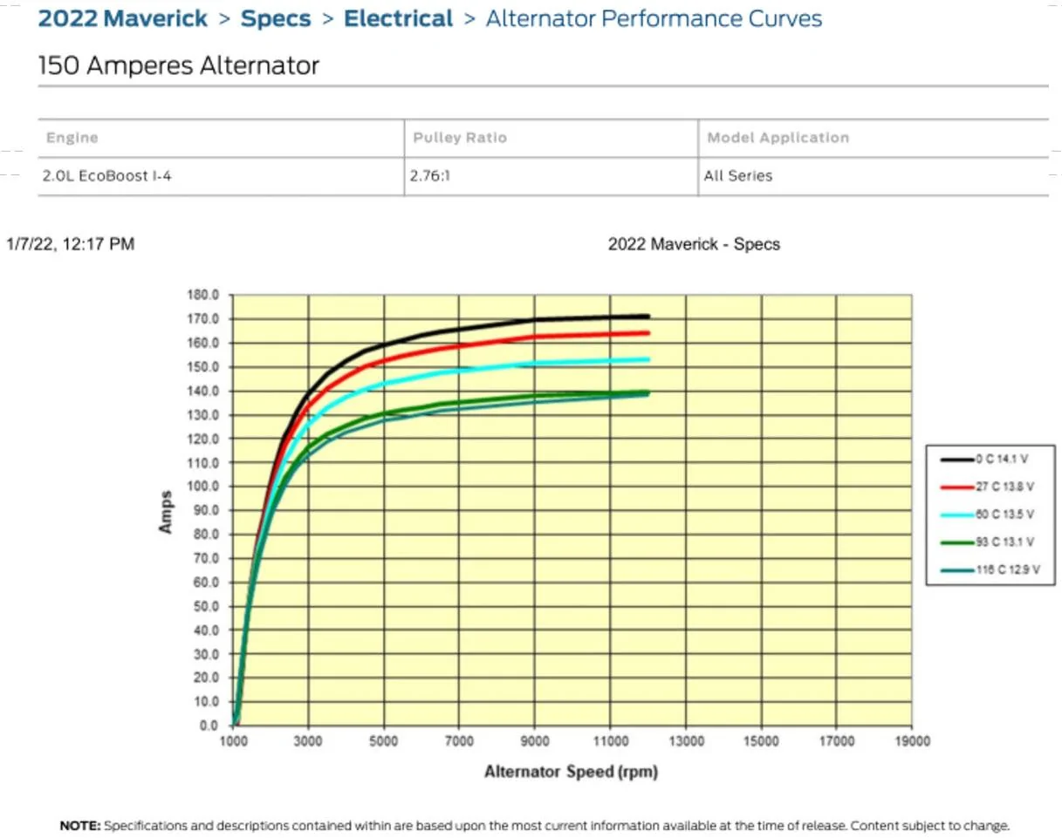1062x838 pixels.
Task: Select the 'Engine' column header
Action: [72, 138]
